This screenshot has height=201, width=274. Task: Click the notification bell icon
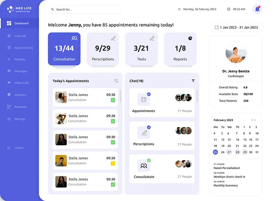click(x=257, y=9)
